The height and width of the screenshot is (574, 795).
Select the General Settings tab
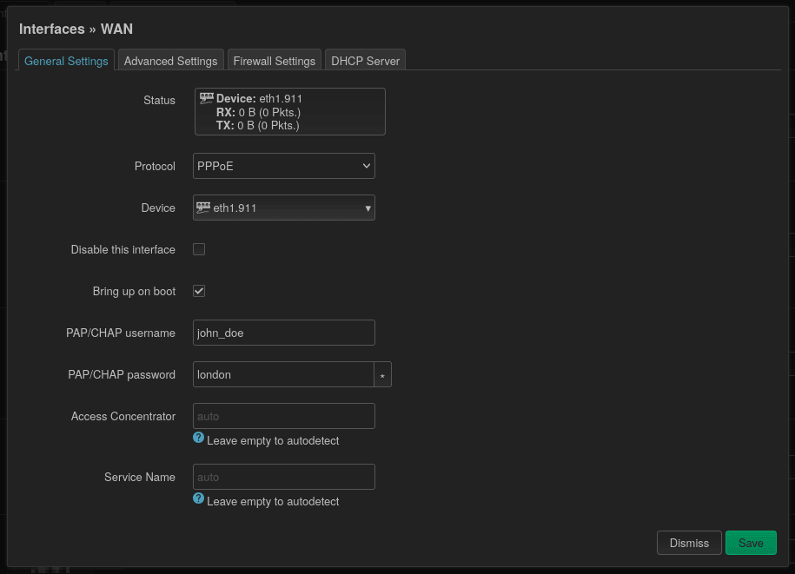coord(66,61)
